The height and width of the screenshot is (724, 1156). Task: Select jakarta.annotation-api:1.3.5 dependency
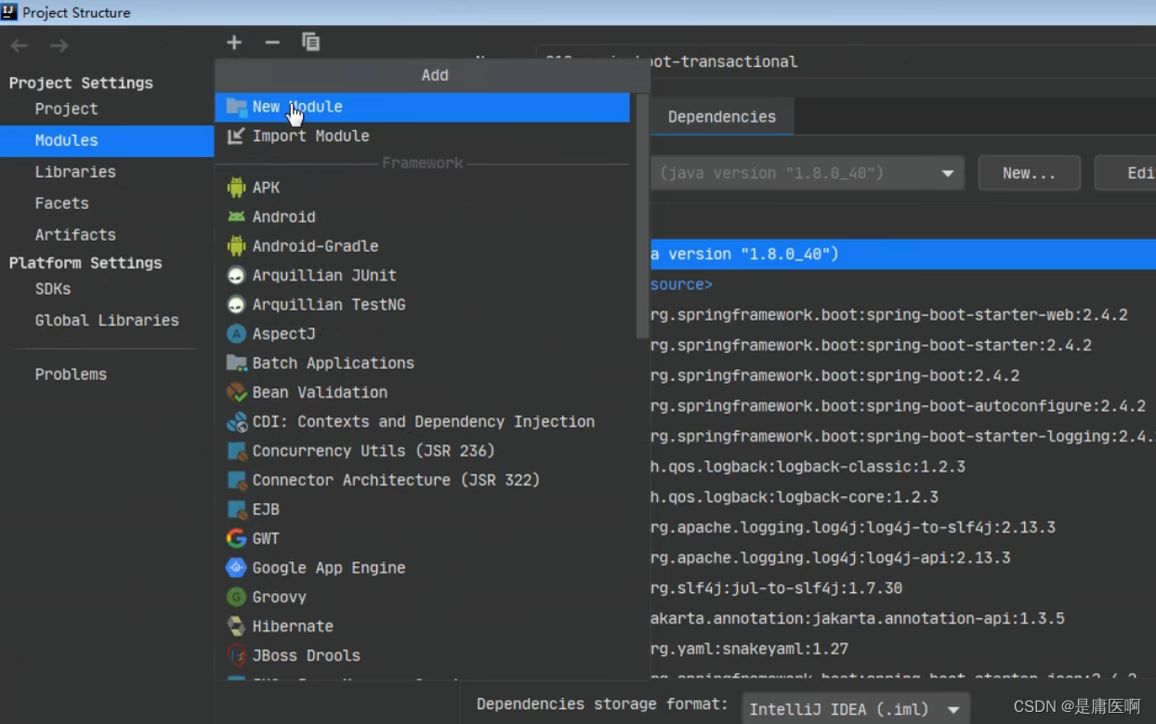click(902, 618)
